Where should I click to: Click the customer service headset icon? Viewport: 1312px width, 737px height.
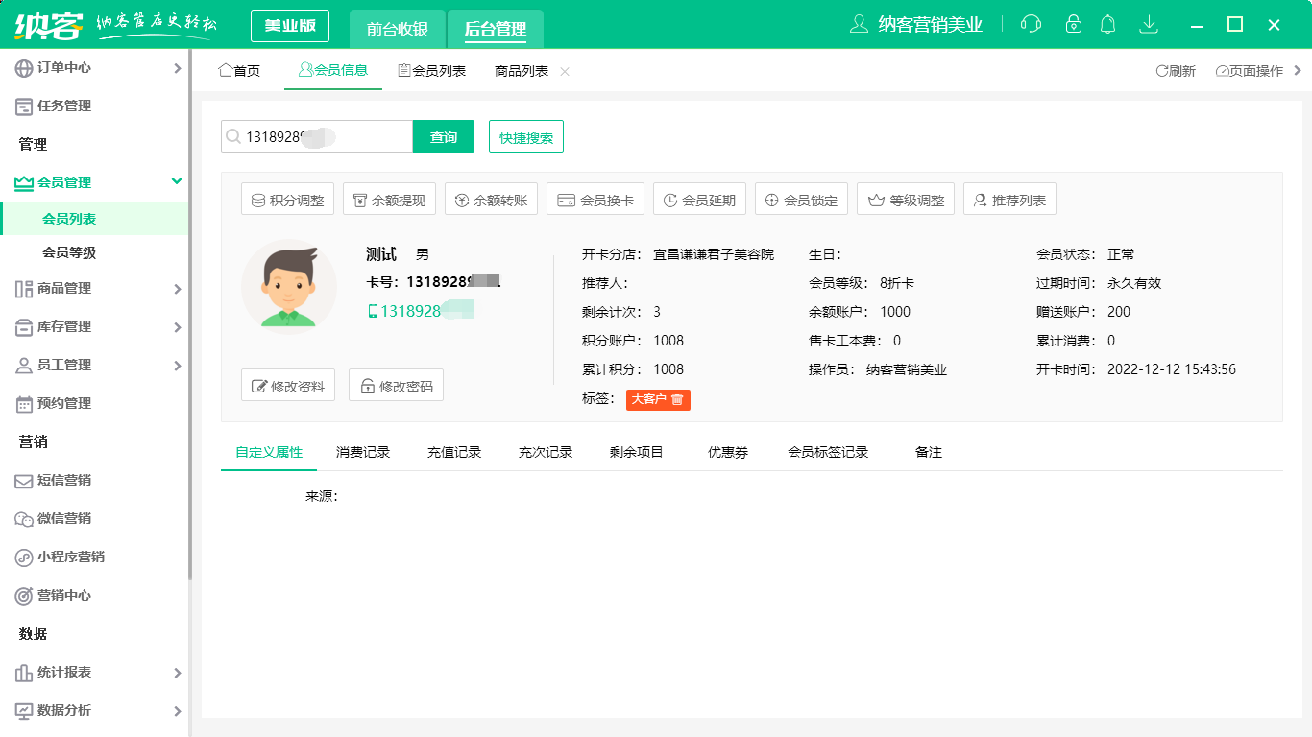click(1031, 25)
